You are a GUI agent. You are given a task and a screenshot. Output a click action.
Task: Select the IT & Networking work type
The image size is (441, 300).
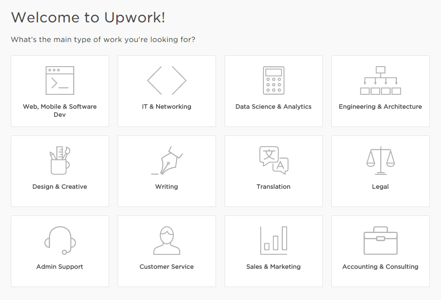coord(166,91)
